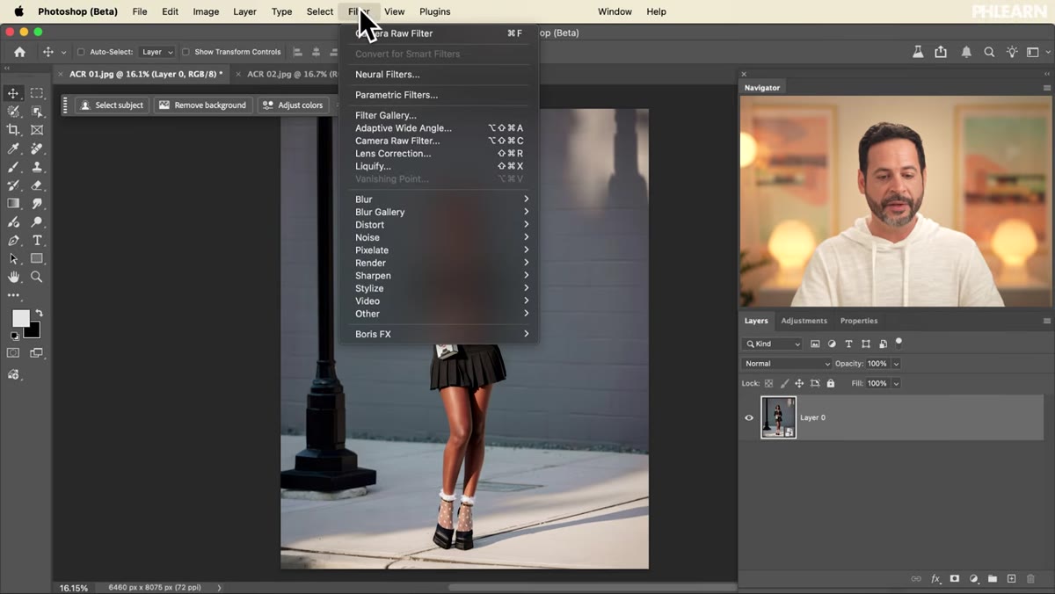Open the Help menu in menu bar

pos(656,11)
